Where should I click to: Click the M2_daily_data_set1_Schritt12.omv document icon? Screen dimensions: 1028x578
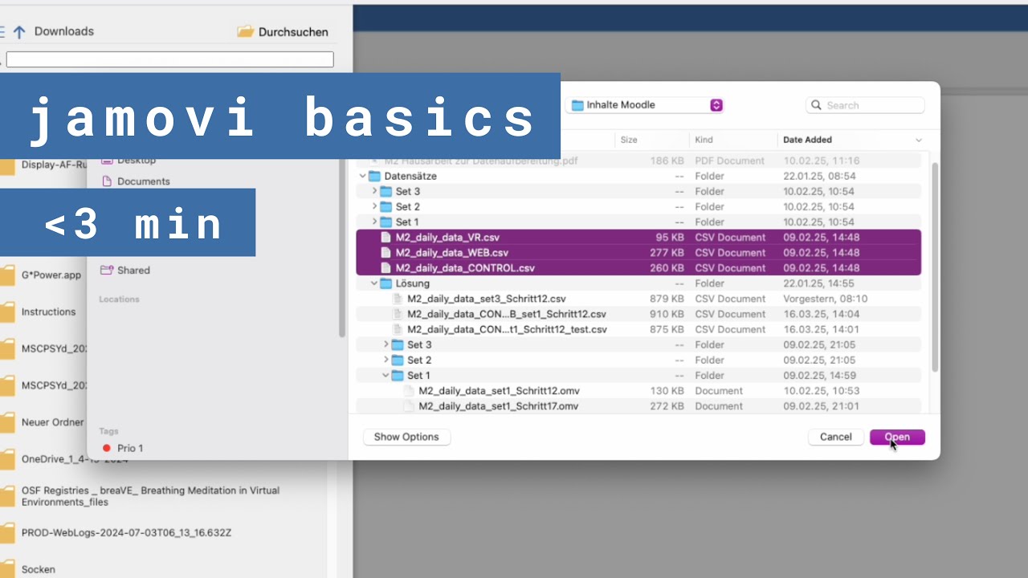click(x=408, y=391)
